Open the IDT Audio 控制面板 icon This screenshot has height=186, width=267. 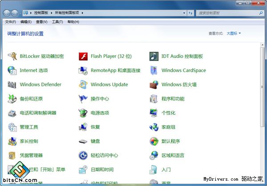click(154, 56)
